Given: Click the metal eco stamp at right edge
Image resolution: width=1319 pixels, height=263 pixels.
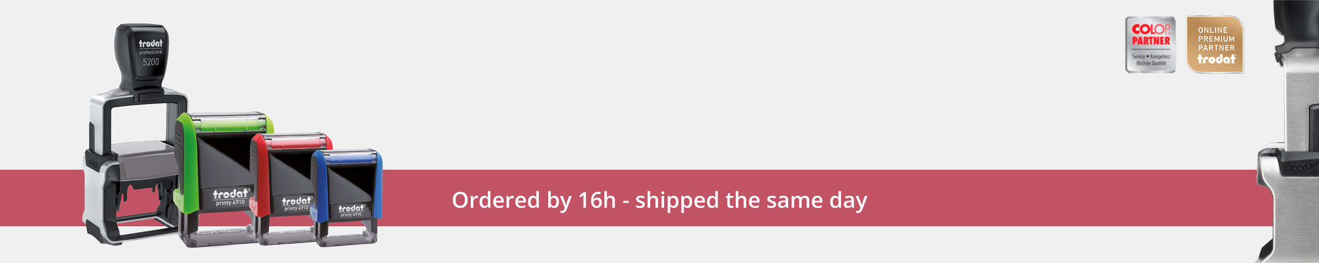Looking at the screenshot, I should [x=1289, y=131].
